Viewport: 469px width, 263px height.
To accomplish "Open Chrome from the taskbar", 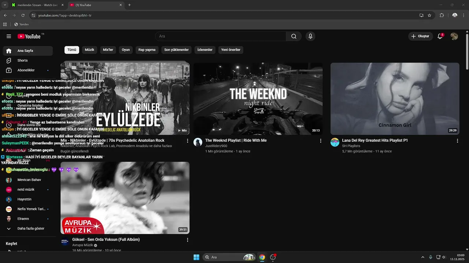I will 262,257.
